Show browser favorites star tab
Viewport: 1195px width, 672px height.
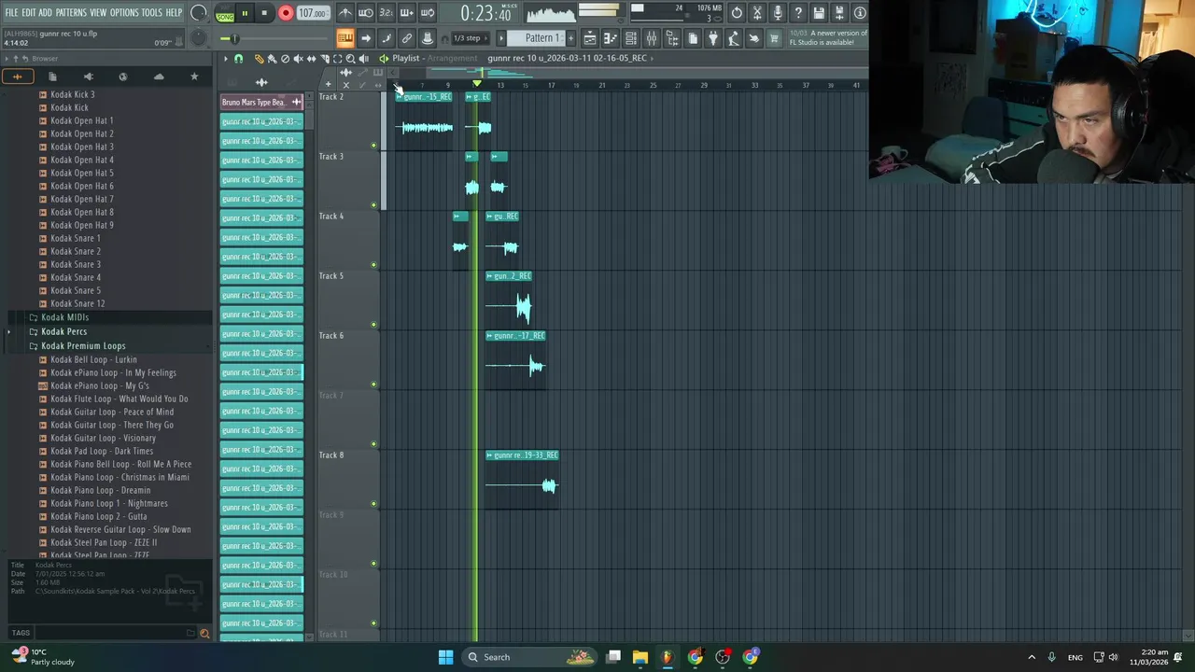194,77
